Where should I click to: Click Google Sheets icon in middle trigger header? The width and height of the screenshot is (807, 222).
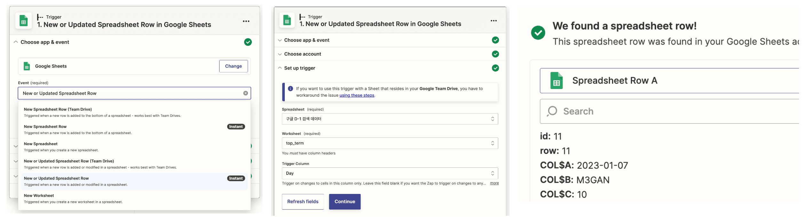coord(287,21)
